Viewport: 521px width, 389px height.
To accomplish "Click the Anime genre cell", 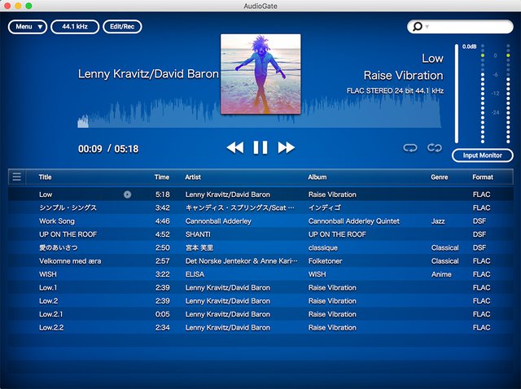I will 441,274.
